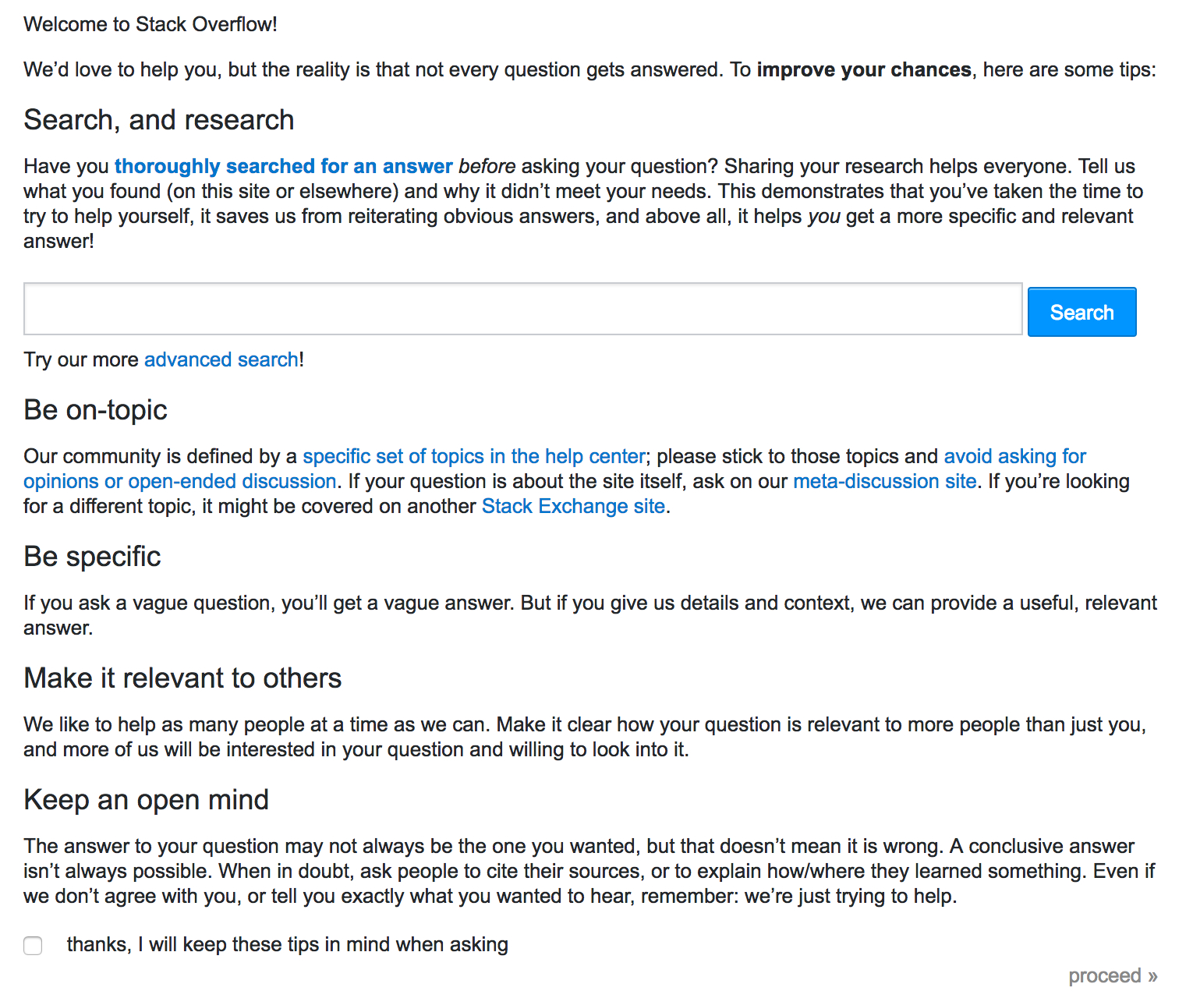Click the "Welcome to Stack Overflow!" text

coord(150,24)
